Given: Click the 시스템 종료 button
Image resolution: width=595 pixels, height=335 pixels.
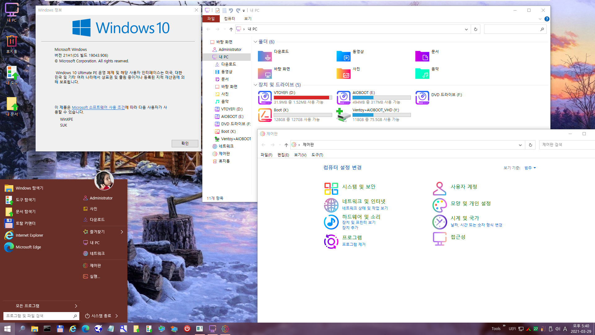Looking at the screenshot, I should [98, 316].
